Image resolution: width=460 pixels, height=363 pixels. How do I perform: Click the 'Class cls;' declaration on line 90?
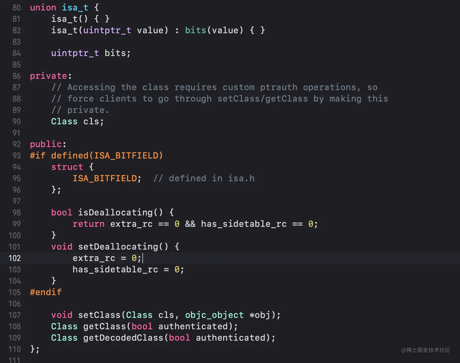pos(78,122)
